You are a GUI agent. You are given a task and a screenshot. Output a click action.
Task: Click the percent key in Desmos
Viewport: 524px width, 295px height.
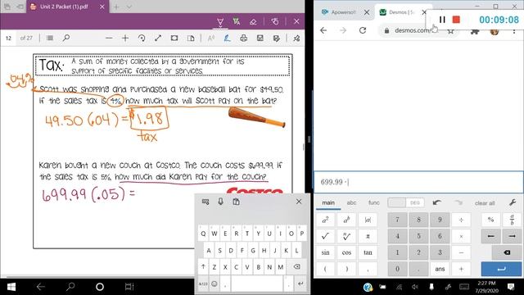(490, 220)
